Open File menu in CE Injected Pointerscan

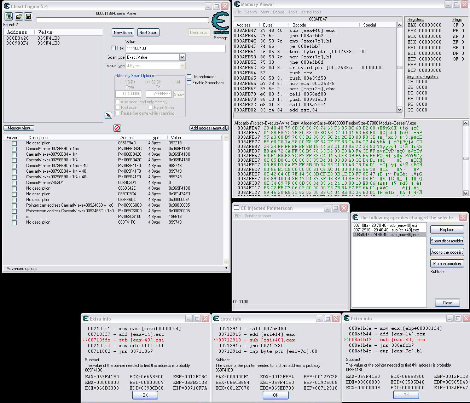point(238,216)
